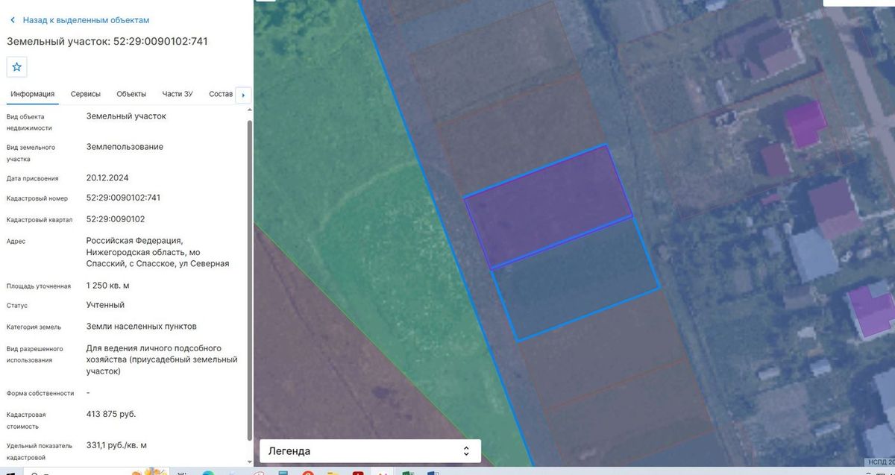Click the Форма собственности label
Image resolution: width=895 pixels, height=475 pixels.
(40, 393)
